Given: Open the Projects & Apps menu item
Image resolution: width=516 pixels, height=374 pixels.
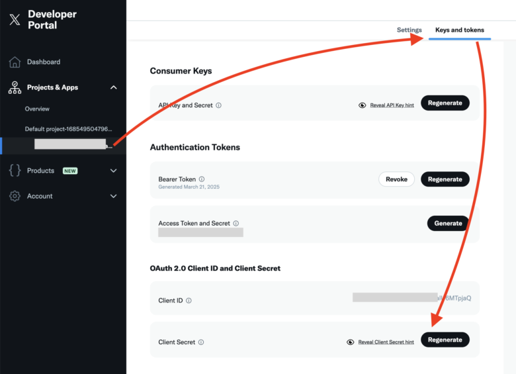Looking at the screenshot, I should pos(53,87).
